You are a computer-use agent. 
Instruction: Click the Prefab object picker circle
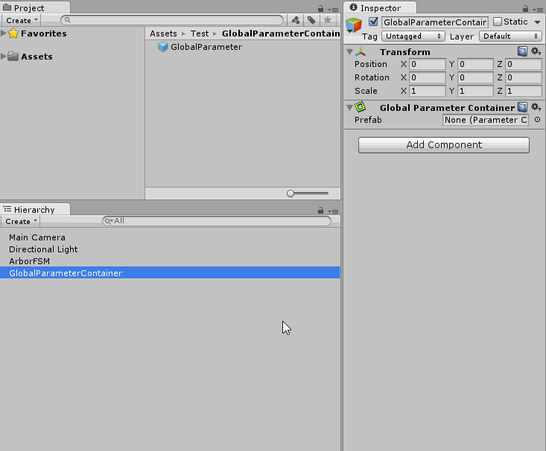tap(537, 120)
